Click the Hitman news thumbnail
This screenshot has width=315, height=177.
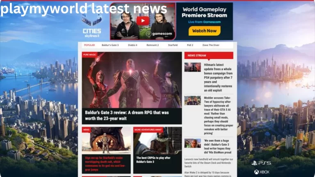192,67
